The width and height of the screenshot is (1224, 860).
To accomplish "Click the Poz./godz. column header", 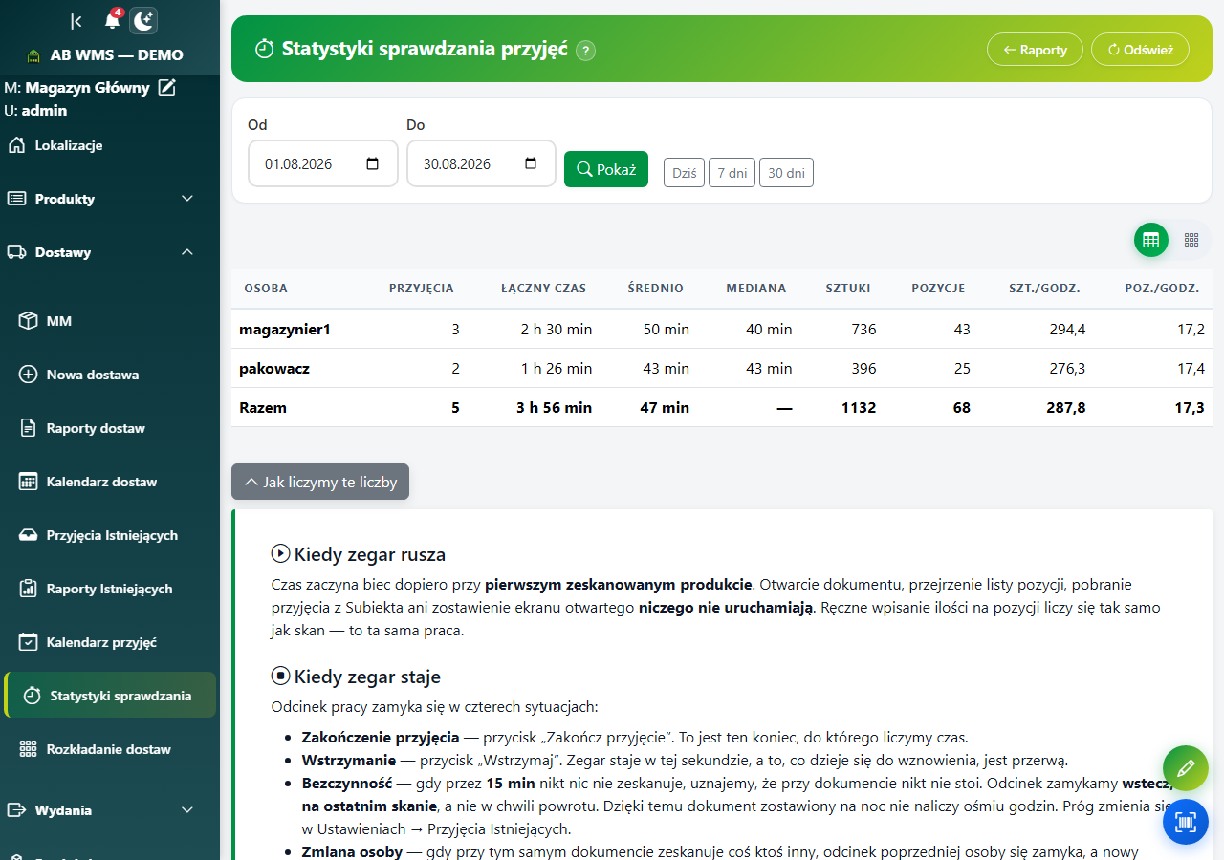I will 1162,289.
